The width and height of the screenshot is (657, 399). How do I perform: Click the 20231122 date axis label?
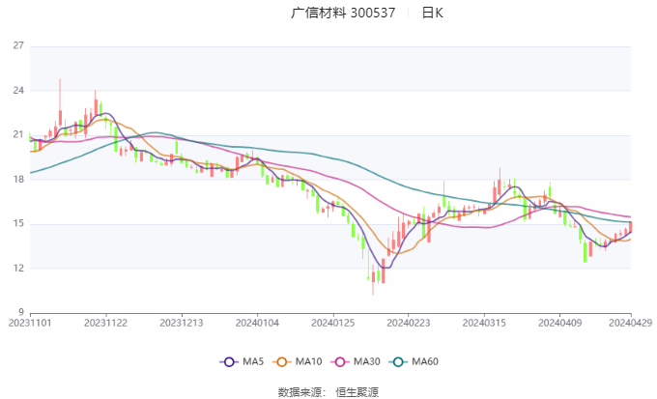point(105,323)
